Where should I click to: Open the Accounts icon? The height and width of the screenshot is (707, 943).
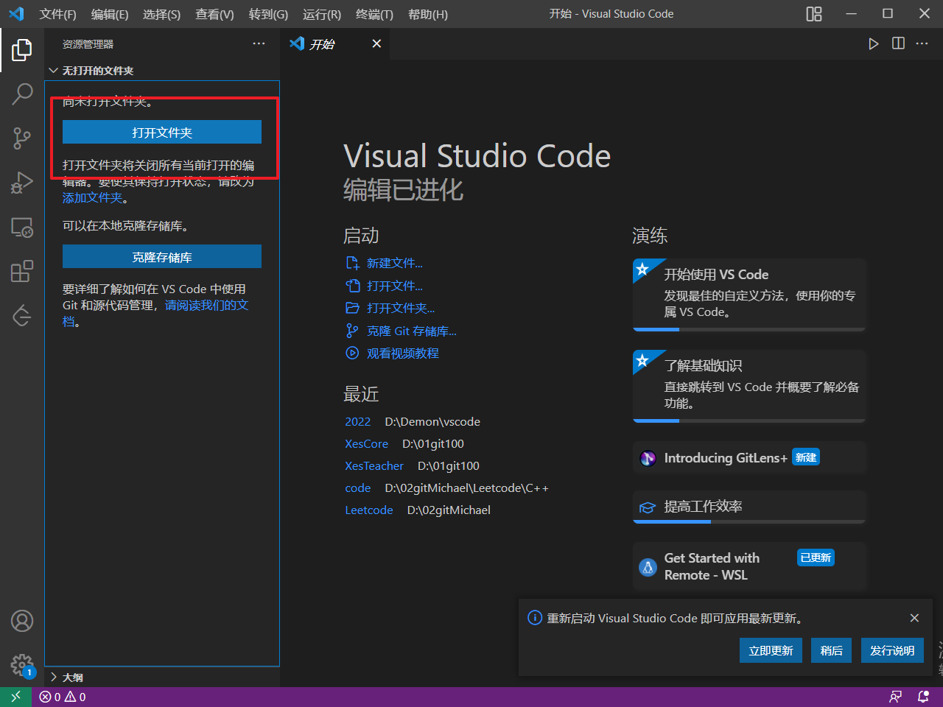coord(22,621)
